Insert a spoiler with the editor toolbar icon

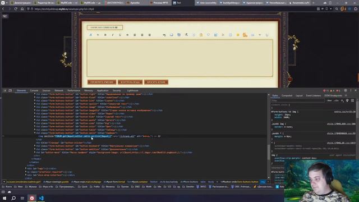pyautogui.click(x=172, y=35)
